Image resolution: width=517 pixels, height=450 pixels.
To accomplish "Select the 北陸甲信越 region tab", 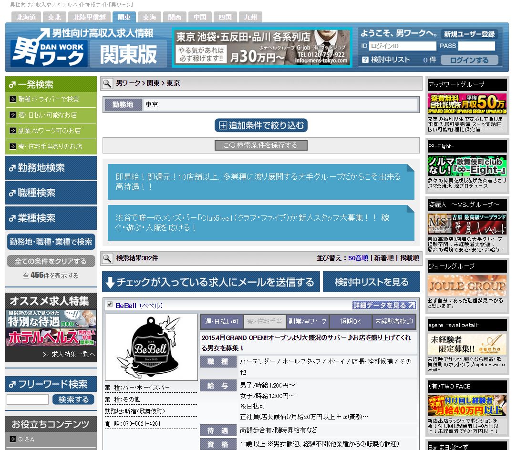I will (89, 17).
